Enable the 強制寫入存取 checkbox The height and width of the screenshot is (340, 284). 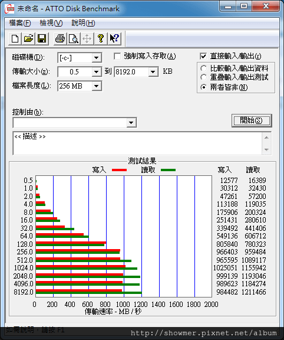(117, 57)
